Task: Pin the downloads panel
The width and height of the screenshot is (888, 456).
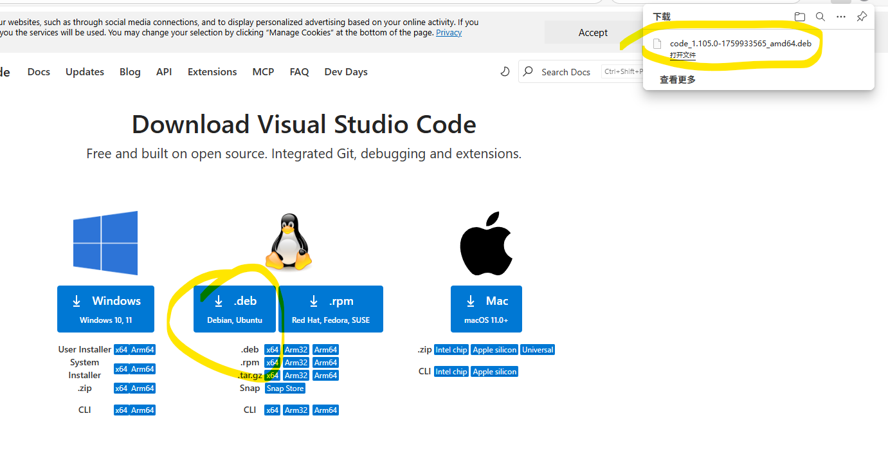Action: (861, 16)
